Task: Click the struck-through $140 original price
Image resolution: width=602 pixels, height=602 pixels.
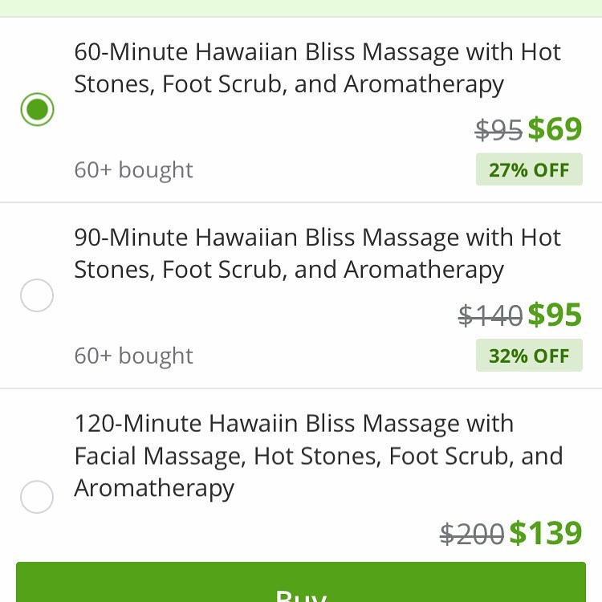Action: 490,316
